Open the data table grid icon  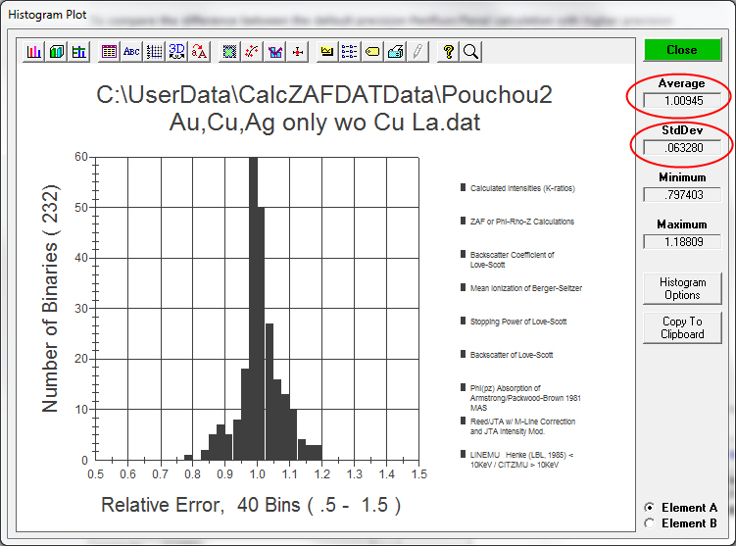point(109,52)
